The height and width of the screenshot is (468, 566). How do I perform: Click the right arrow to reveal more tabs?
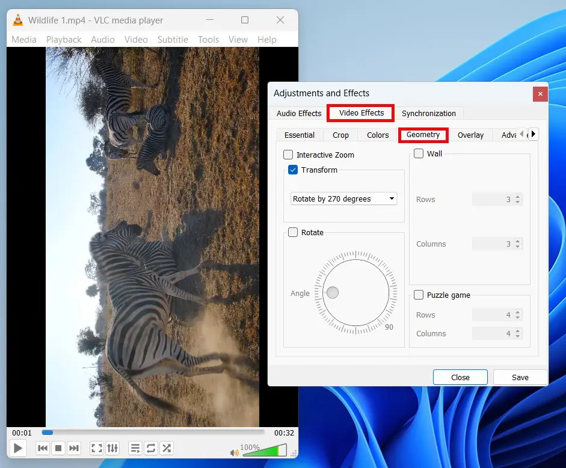click(533, 134)
